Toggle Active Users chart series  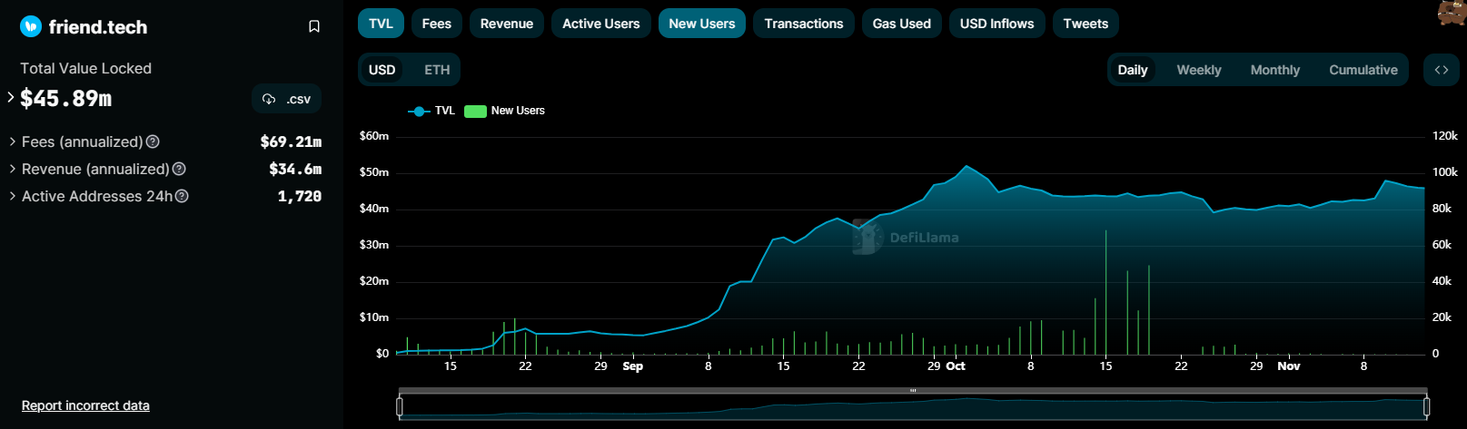tap(601, 24)
